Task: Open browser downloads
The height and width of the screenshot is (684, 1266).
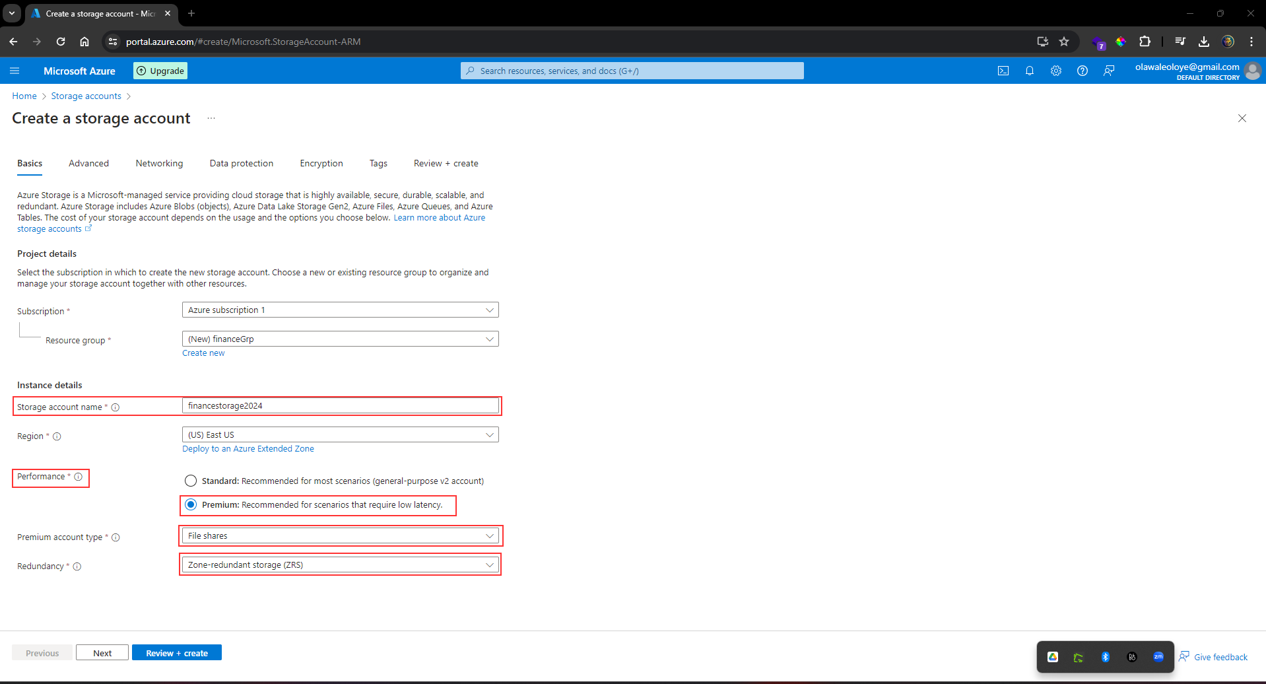Action: coord(1204,42)
